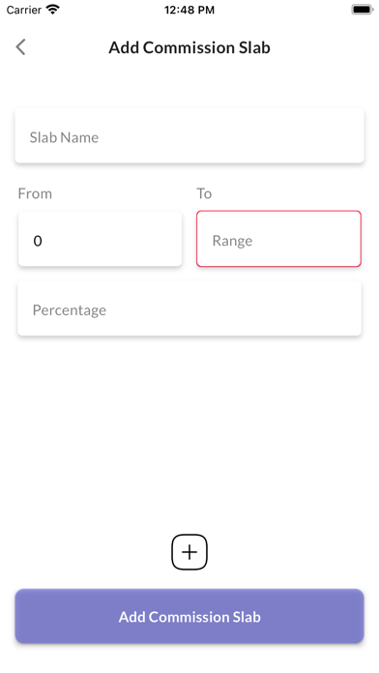Tap the Percentage placeholder text
The height and width of the screenshot is (673, 379).
[x=70, y=309]
